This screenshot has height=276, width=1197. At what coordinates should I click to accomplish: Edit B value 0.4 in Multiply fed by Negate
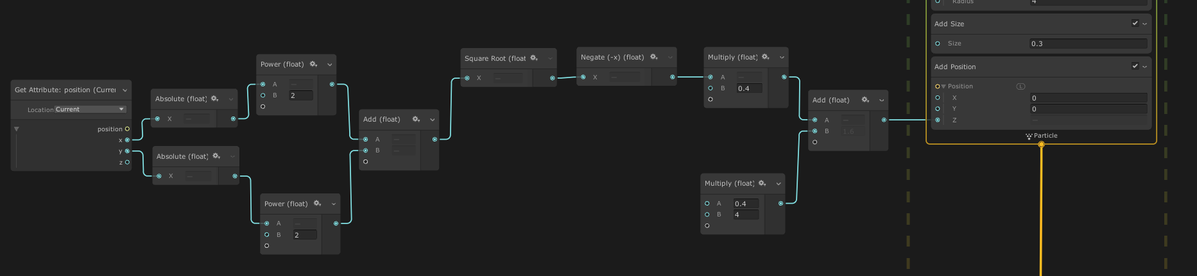(749, 88)
